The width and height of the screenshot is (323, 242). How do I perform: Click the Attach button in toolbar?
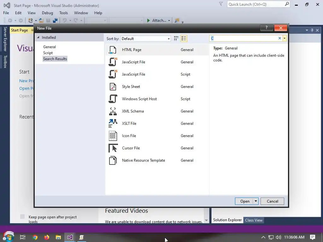pyautogui.click(x=157, y=20)
